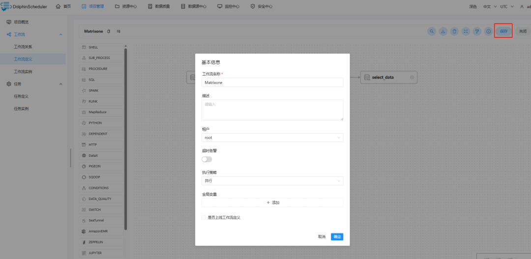This screenshot has height=259, width=531.
Task: Click the 添加 global variable button
Action: (272, 202)
